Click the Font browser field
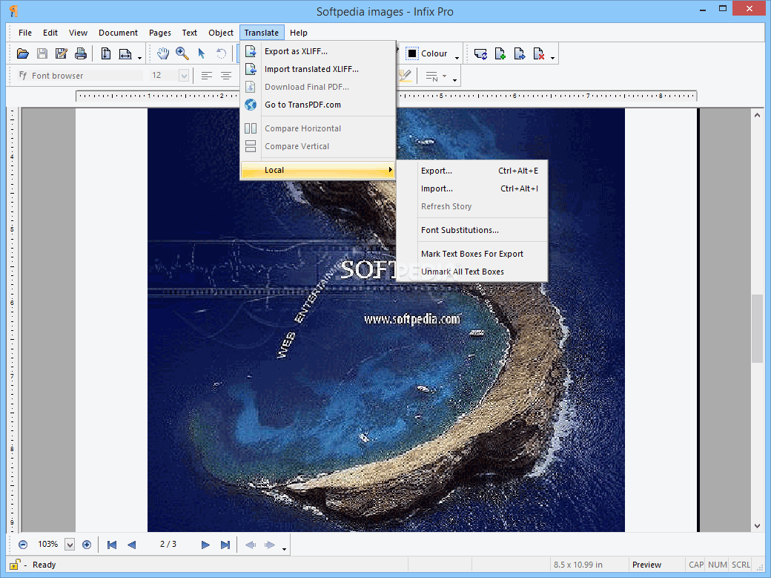Viewport: 771px width, 578px height. click(80, 76)
